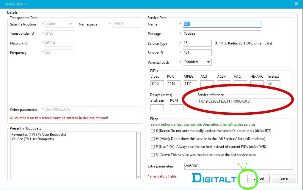Select YouSee bouquet in the list
The height and width of the screenshot is (190, 303).
[x=33, y=139]
